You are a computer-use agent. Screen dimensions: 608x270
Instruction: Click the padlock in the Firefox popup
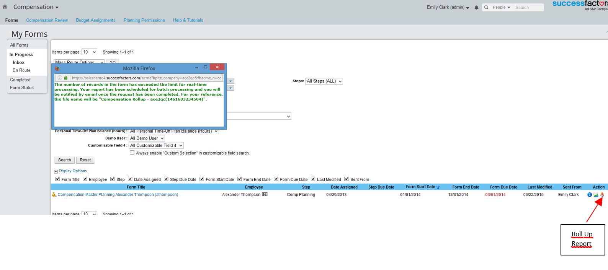click(66, 78)
